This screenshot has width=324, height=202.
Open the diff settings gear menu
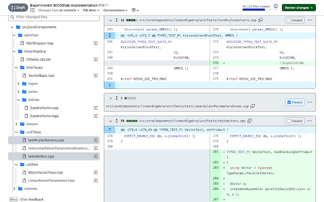coord(135,10)
